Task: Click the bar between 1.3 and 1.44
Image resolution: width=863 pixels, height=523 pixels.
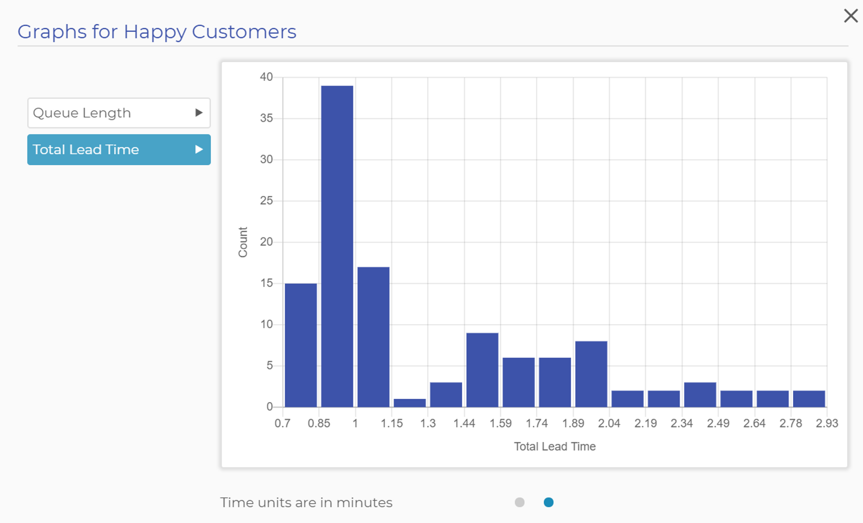Action: (x=446, y=394)
